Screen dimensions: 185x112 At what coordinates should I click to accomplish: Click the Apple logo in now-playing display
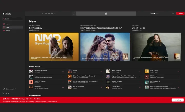106,14
